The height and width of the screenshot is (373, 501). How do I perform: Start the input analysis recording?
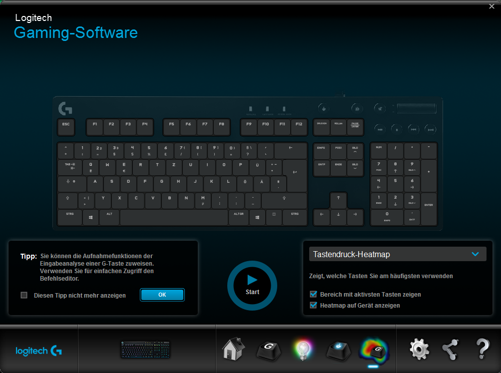pyautogui.click(x=252, y=286)
